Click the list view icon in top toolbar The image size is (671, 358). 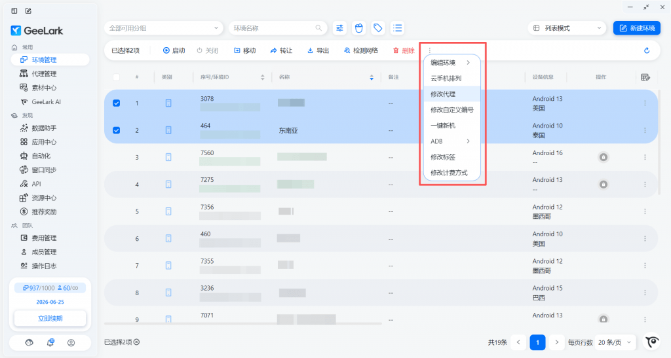(x=397, y=28)
